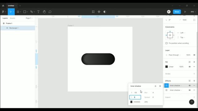The width and height of the screenshot is (198, 111).
Task: Switch to the Assets tab
Action: click(x=12, y=18)
